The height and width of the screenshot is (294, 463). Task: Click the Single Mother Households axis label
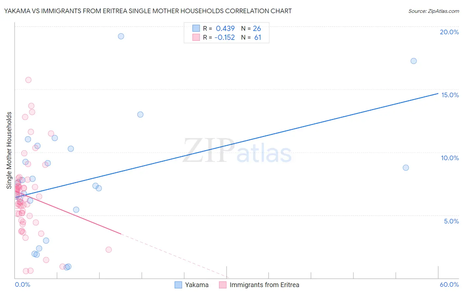click(9, 150)
